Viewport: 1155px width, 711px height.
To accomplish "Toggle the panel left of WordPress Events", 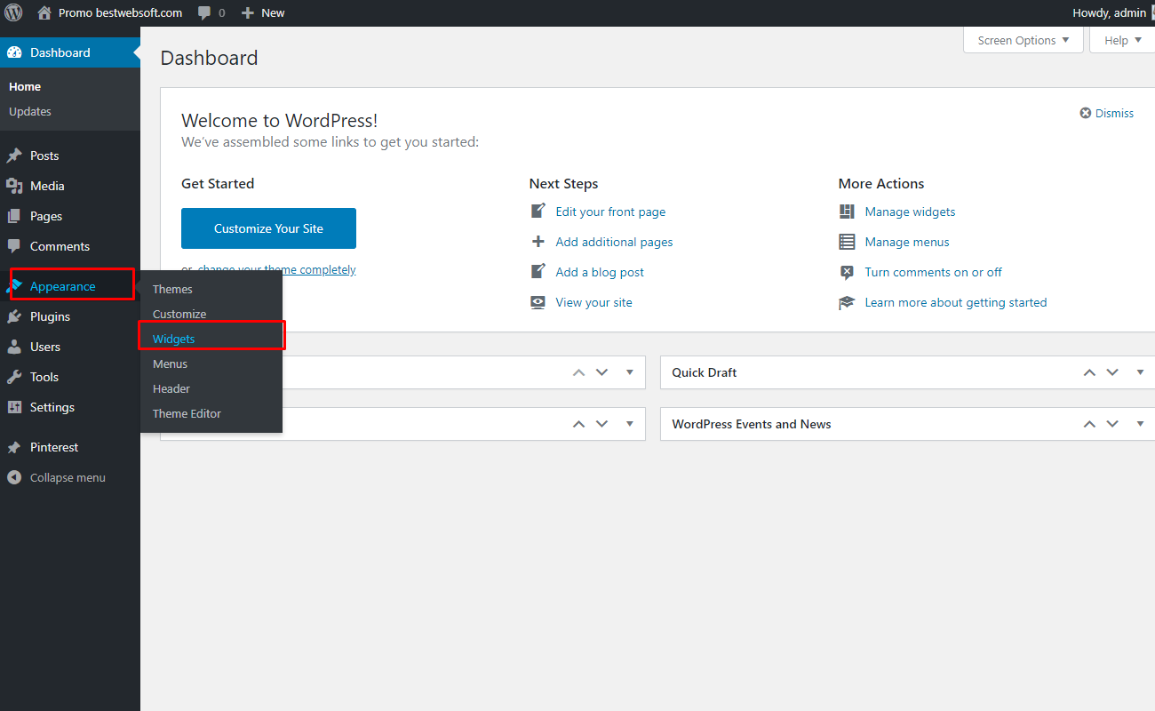I will [630, 424].
